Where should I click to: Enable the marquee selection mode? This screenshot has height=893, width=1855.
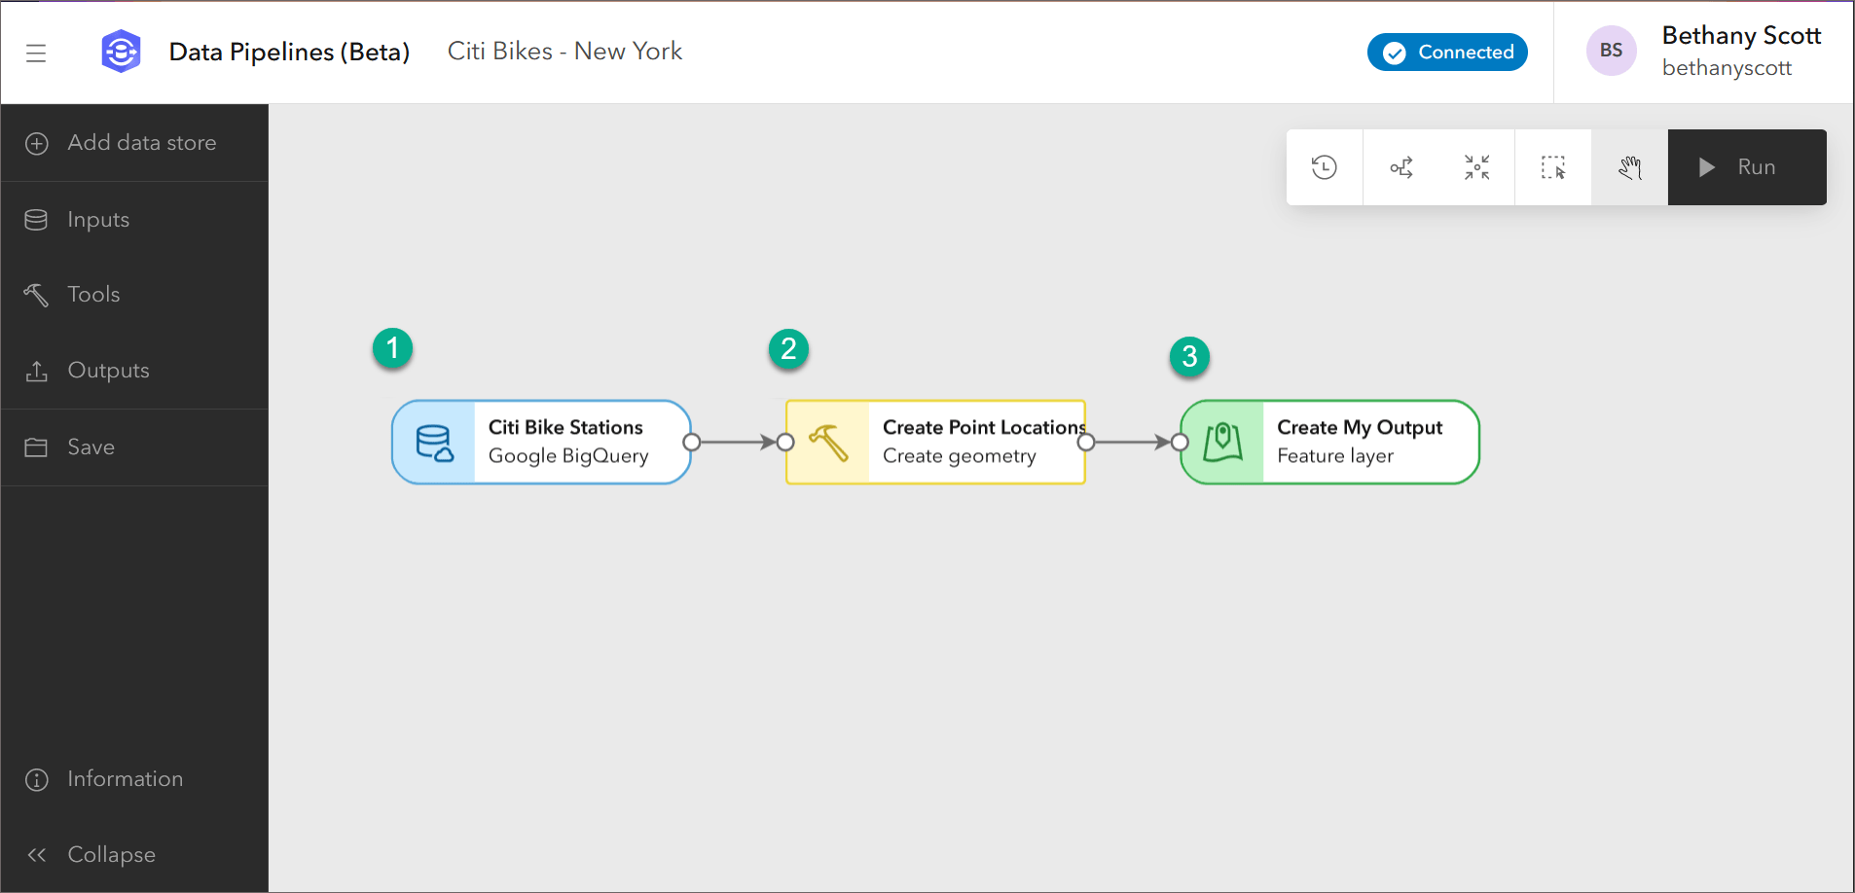[x=1552, y=166]
